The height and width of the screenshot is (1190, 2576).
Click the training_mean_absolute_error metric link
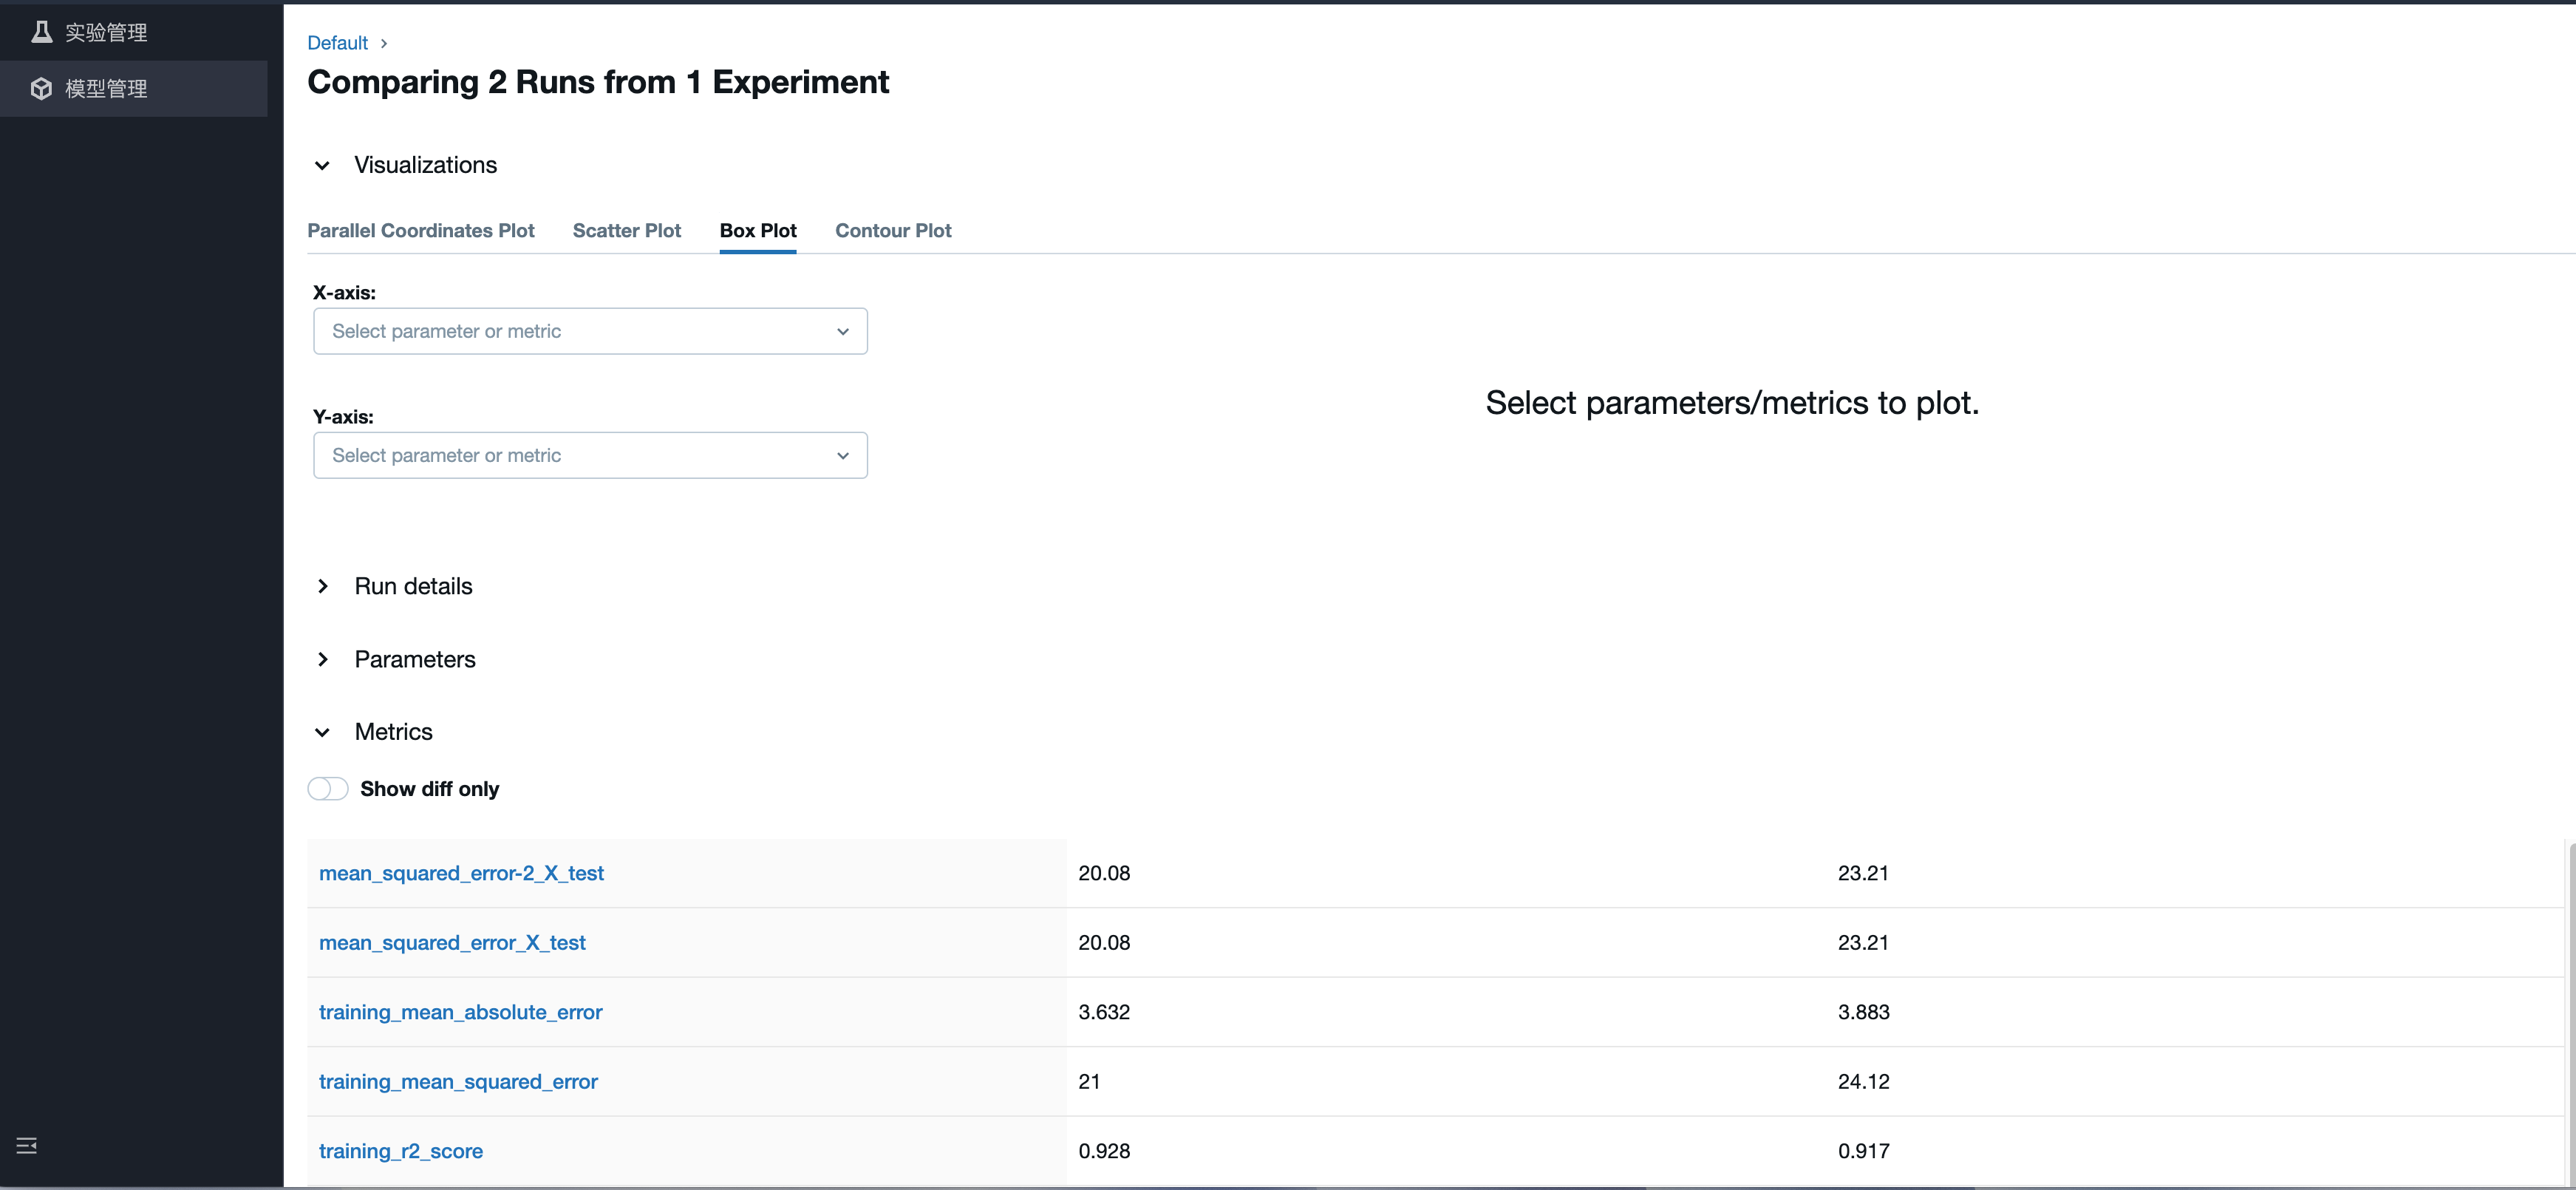click(x=460, y=1012)
